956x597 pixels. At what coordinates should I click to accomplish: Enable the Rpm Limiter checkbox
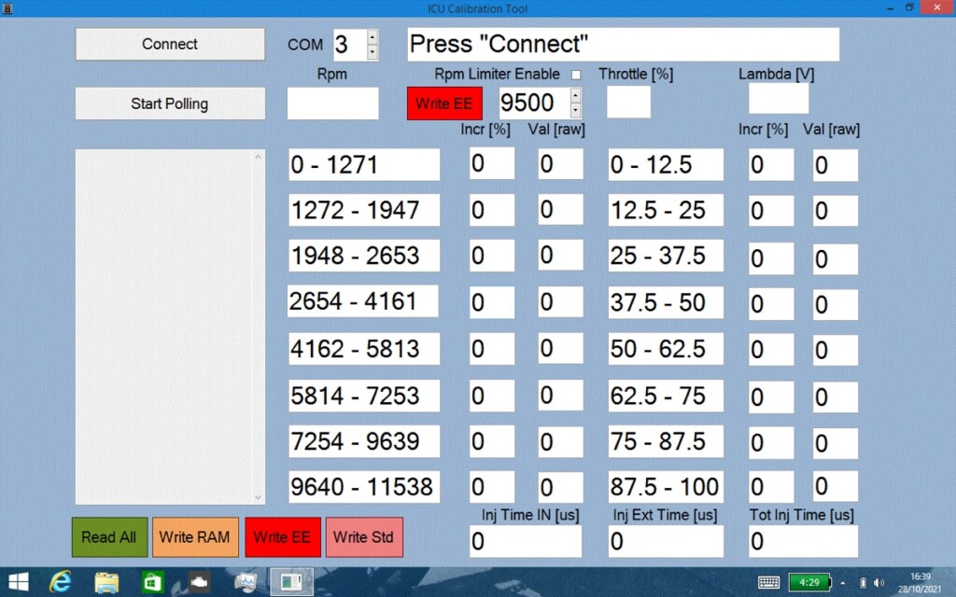point(575,75)
